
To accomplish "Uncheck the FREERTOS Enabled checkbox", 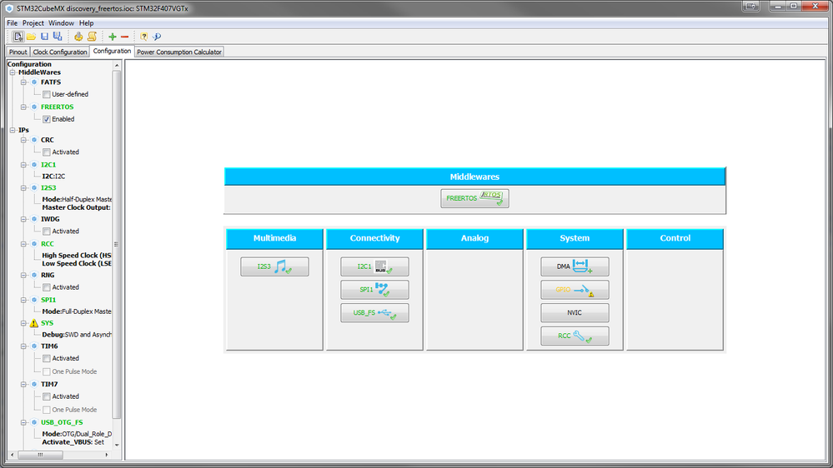I will [x=47, y=119].
